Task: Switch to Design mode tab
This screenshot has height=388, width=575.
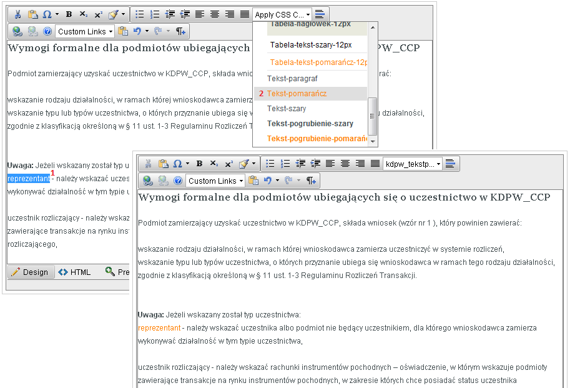Action: (x=31, y=272)
